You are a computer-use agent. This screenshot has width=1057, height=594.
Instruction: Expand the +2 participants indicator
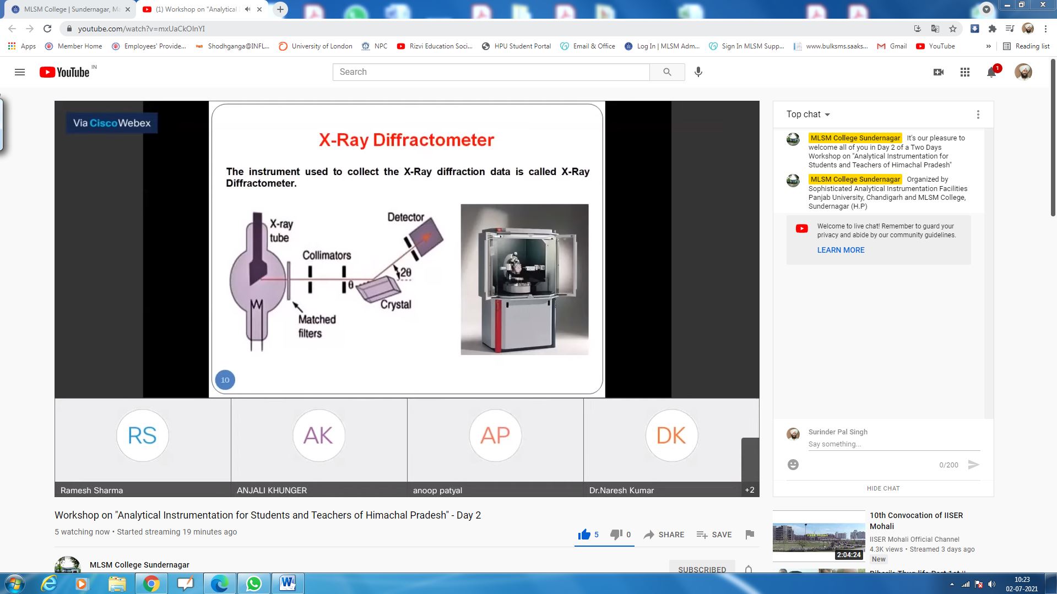click(750, 490)
